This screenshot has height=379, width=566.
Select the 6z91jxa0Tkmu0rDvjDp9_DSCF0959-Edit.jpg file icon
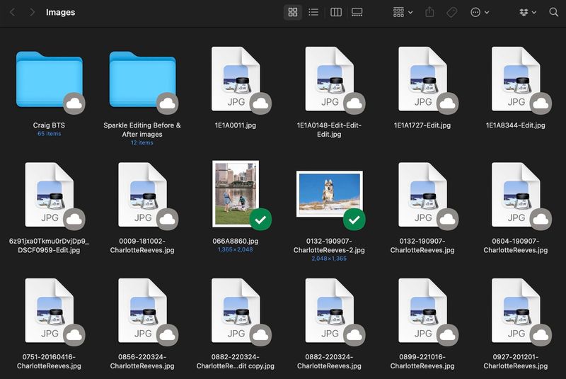click(x=49, y=195)
